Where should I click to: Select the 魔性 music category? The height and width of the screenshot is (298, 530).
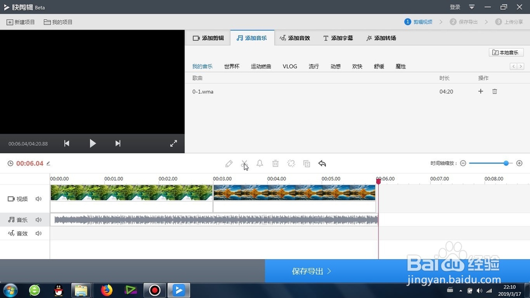tap(401, 66)
